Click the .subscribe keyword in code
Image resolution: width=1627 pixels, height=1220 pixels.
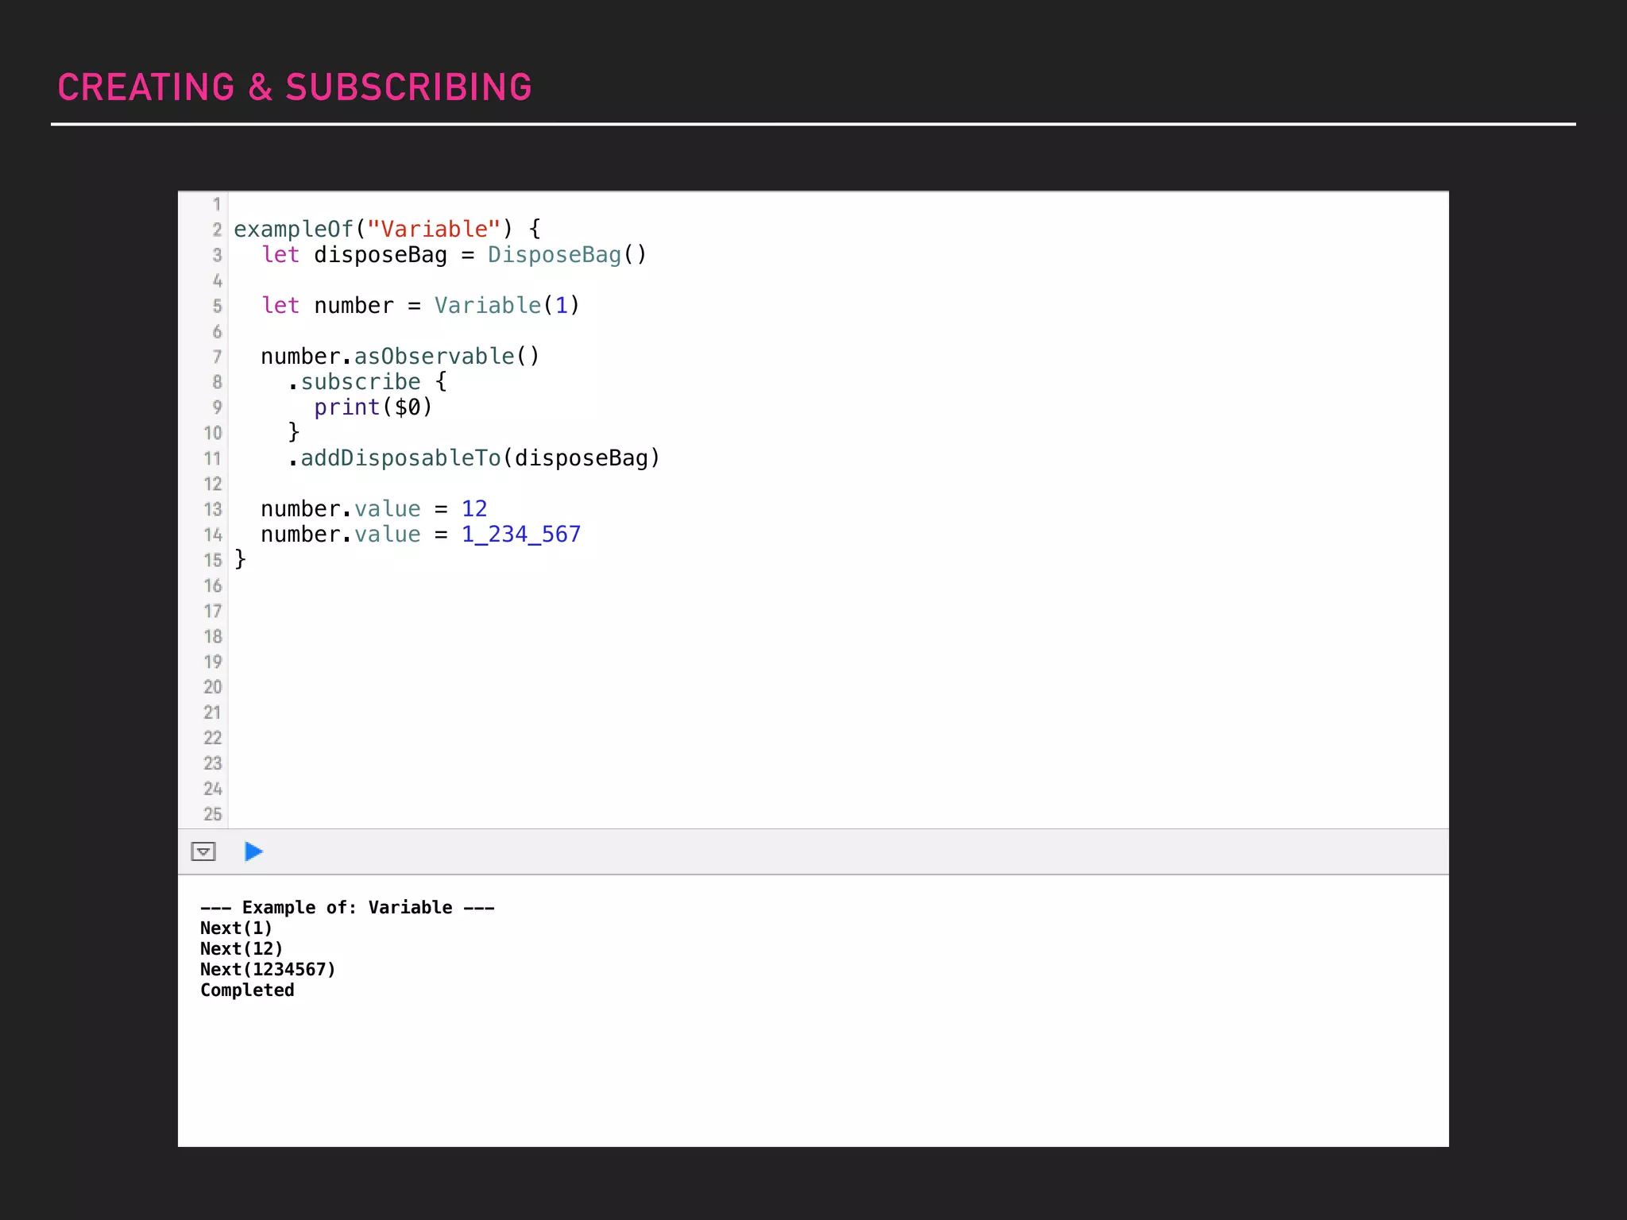click(x=359, y=382)
